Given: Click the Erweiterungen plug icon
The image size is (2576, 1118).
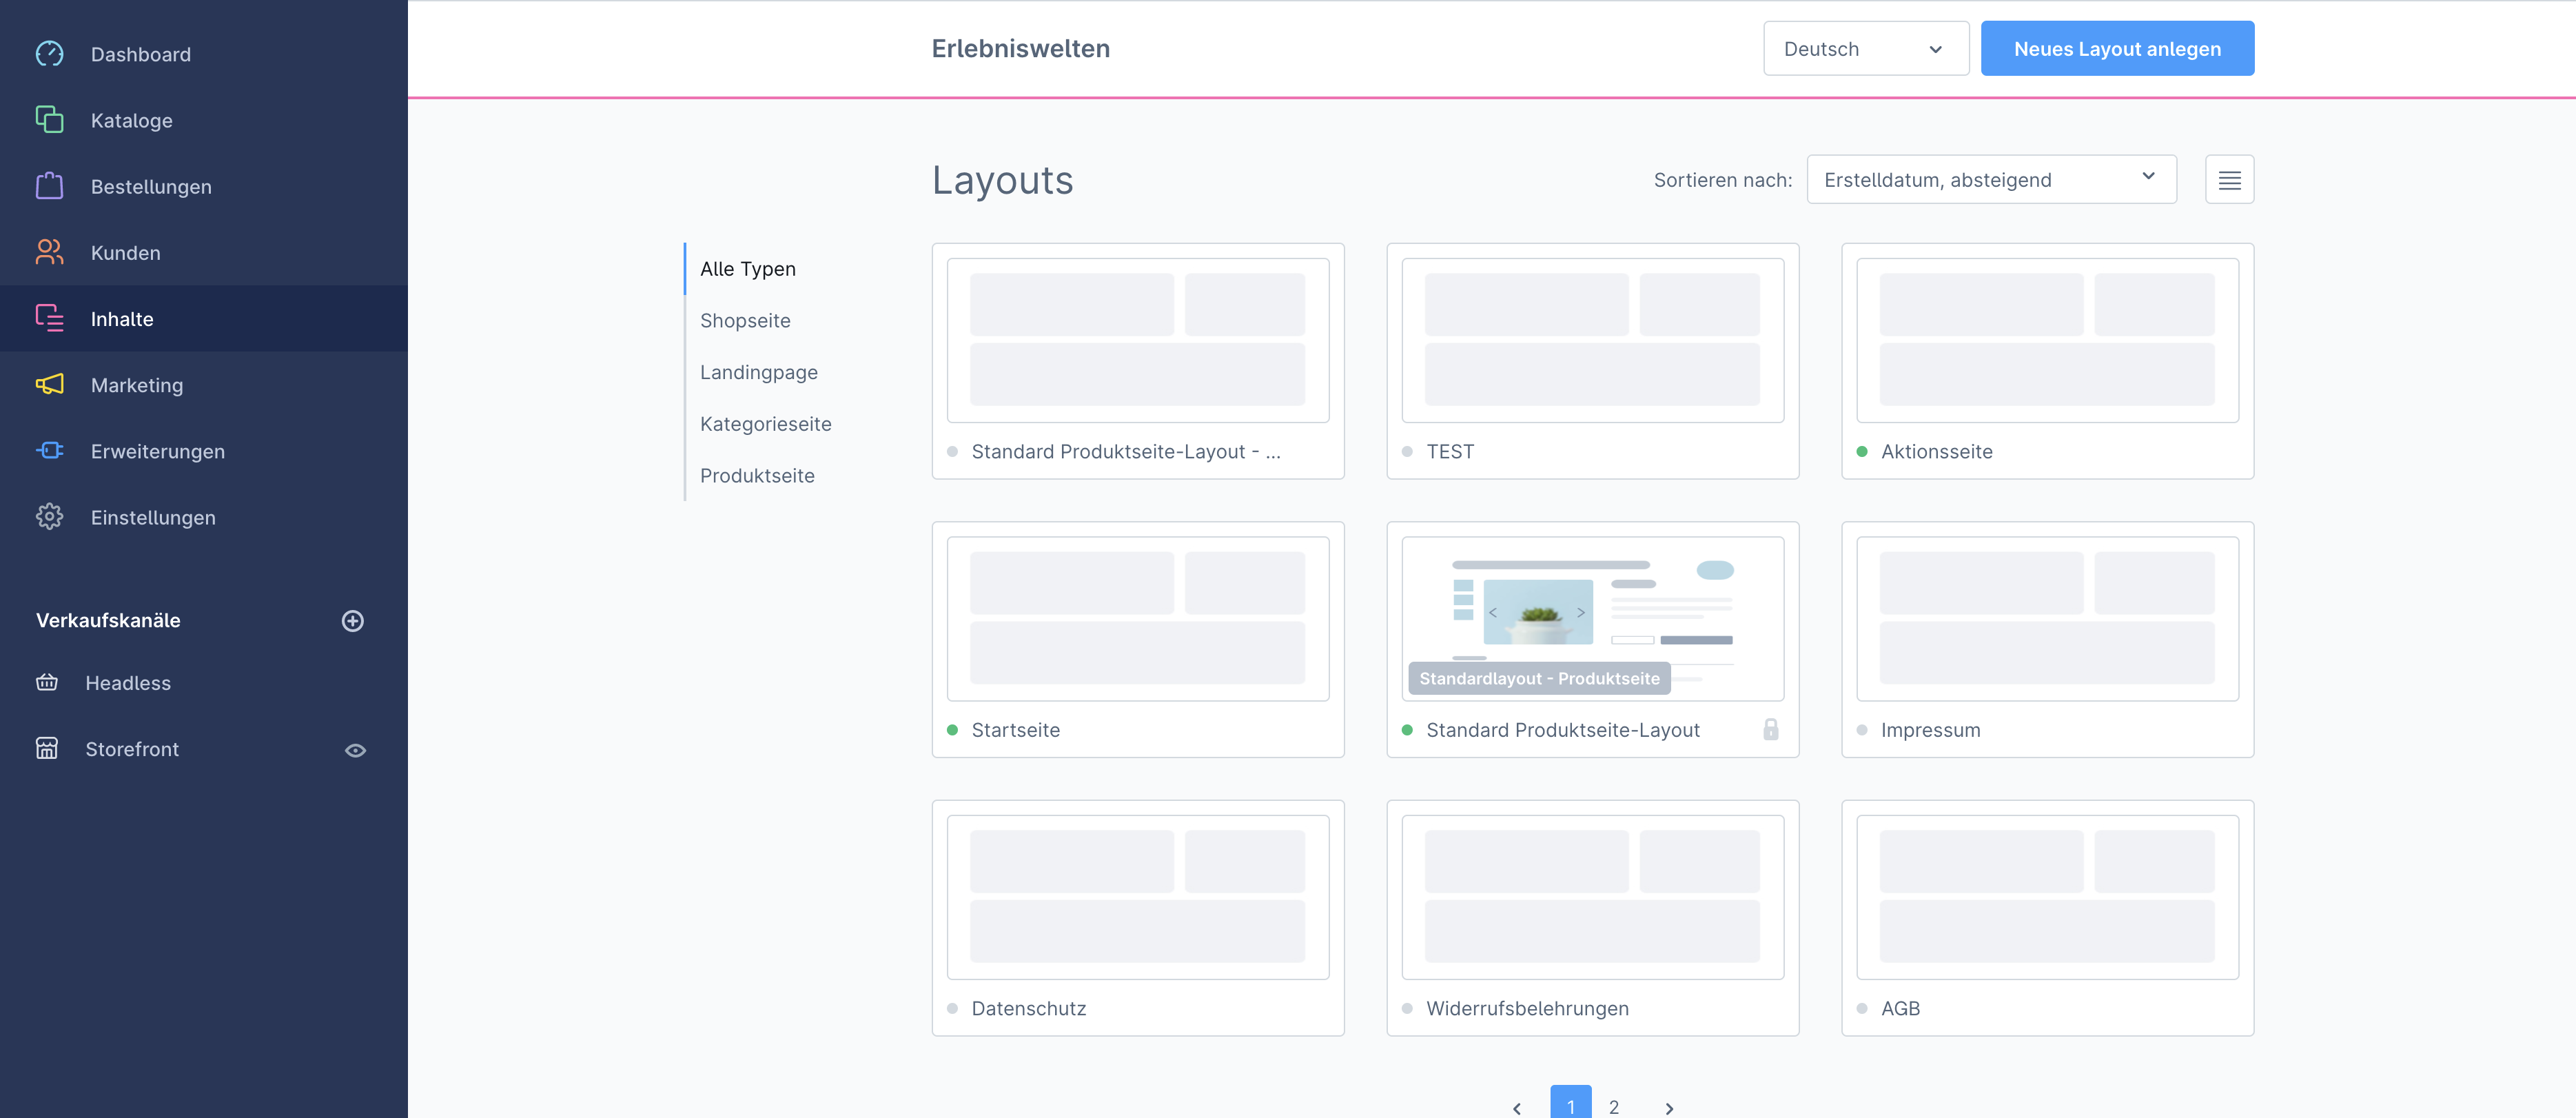Looking at the screenshot, I should coord(49,450).
